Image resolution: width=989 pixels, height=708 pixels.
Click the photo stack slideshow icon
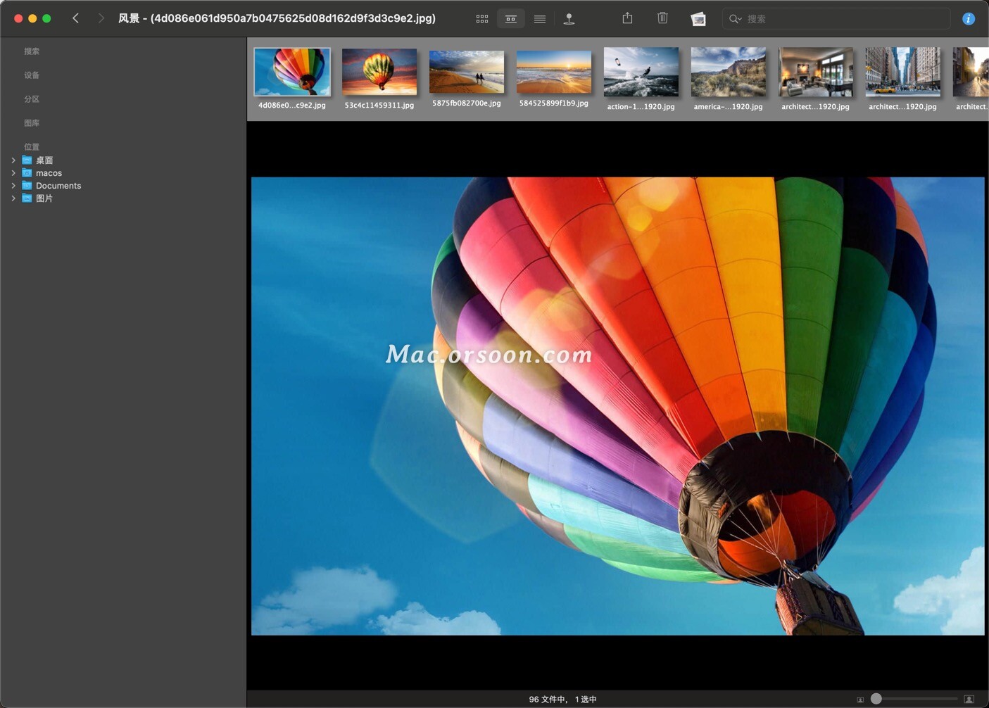[698, 19]
